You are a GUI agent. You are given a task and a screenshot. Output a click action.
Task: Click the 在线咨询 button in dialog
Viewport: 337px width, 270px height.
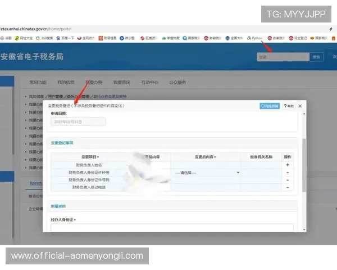coord(270,106)
